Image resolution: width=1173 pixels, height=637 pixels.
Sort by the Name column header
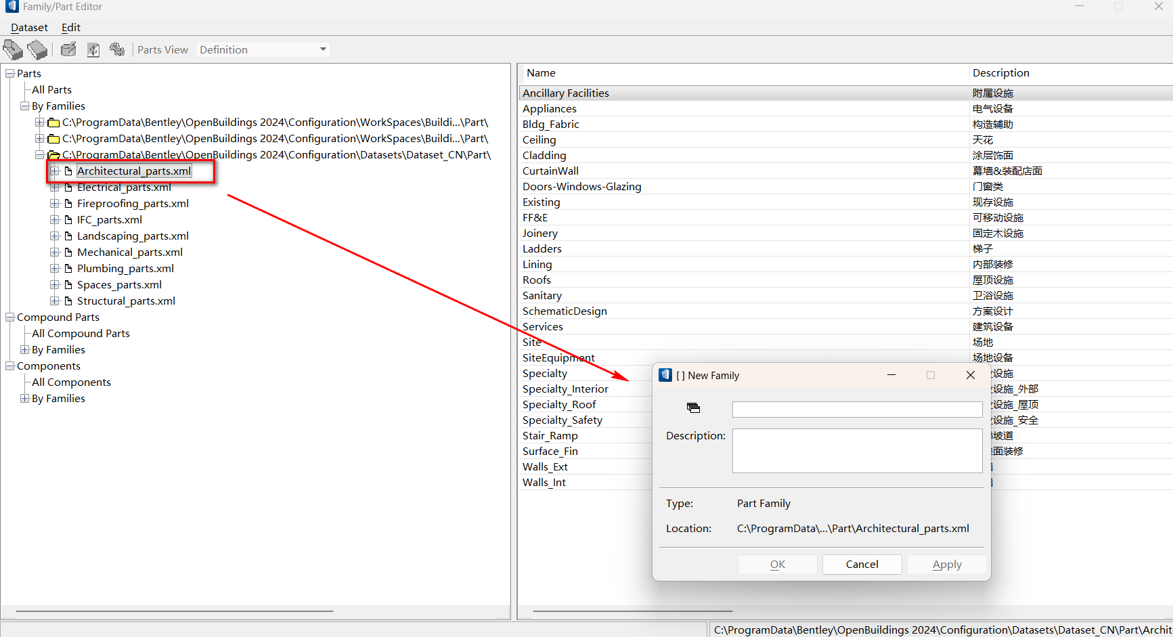pos(745,73)
